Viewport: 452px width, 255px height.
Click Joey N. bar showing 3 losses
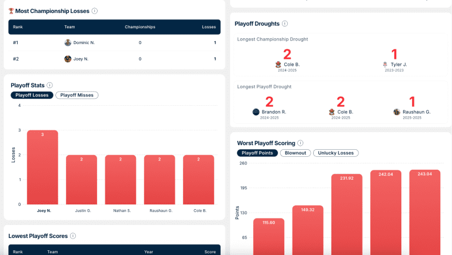[42, 167]
